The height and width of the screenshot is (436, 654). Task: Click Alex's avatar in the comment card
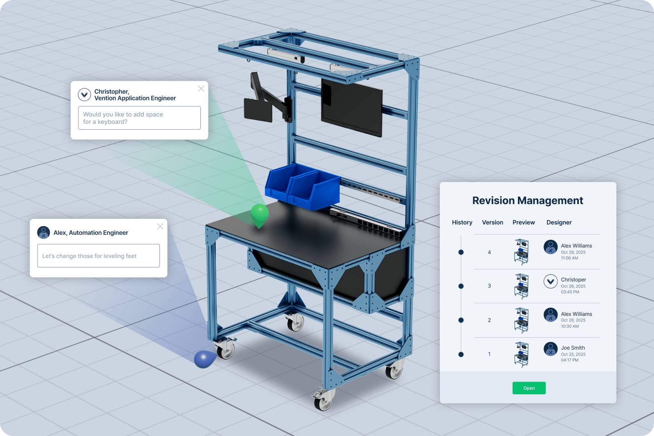pos(43,232)
